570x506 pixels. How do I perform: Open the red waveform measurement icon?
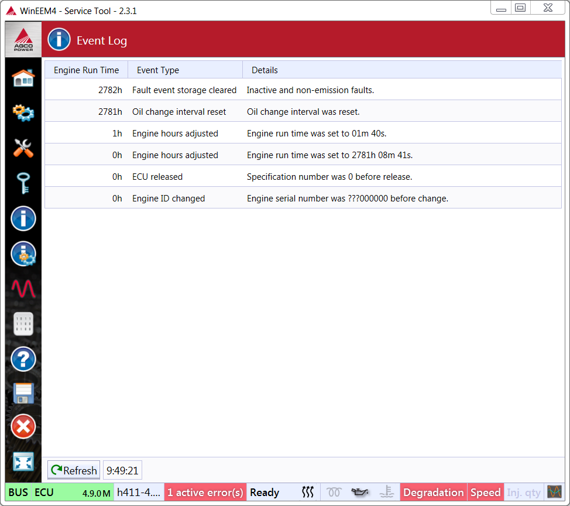pos(23,289)
